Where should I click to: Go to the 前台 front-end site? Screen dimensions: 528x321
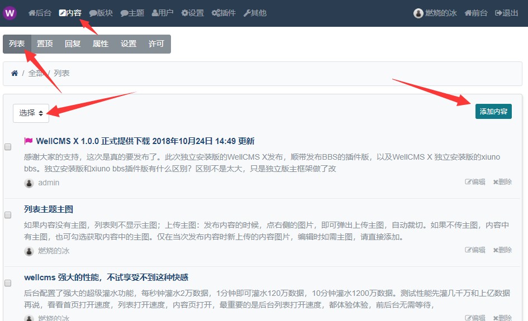(x=476, y=13)
